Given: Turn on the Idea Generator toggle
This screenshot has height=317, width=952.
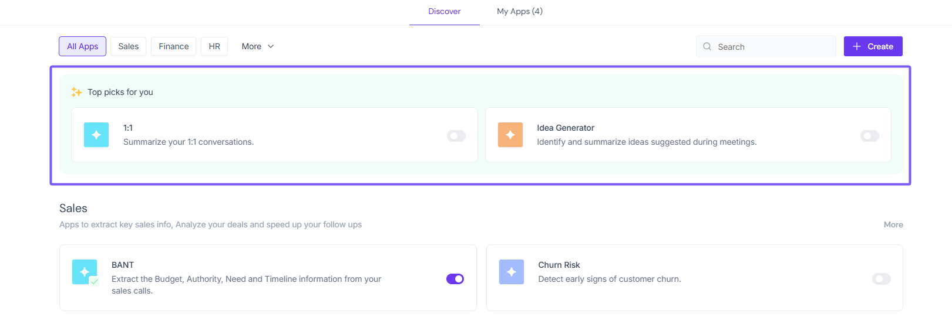Looking at the screenshot, I should 869,136.
